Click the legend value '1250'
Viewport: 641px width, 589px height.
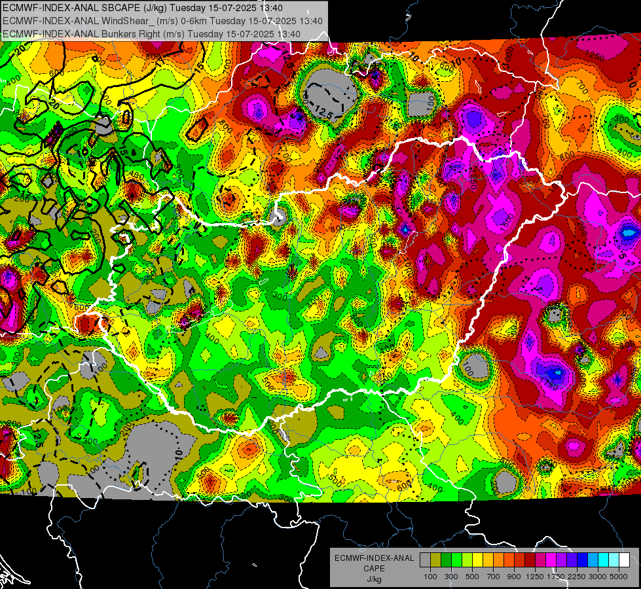coord(535,577)
